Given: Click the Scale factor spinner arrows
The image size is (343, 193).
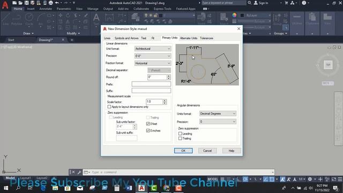Looking at the screenshot, I should click(x=165, y=102).
